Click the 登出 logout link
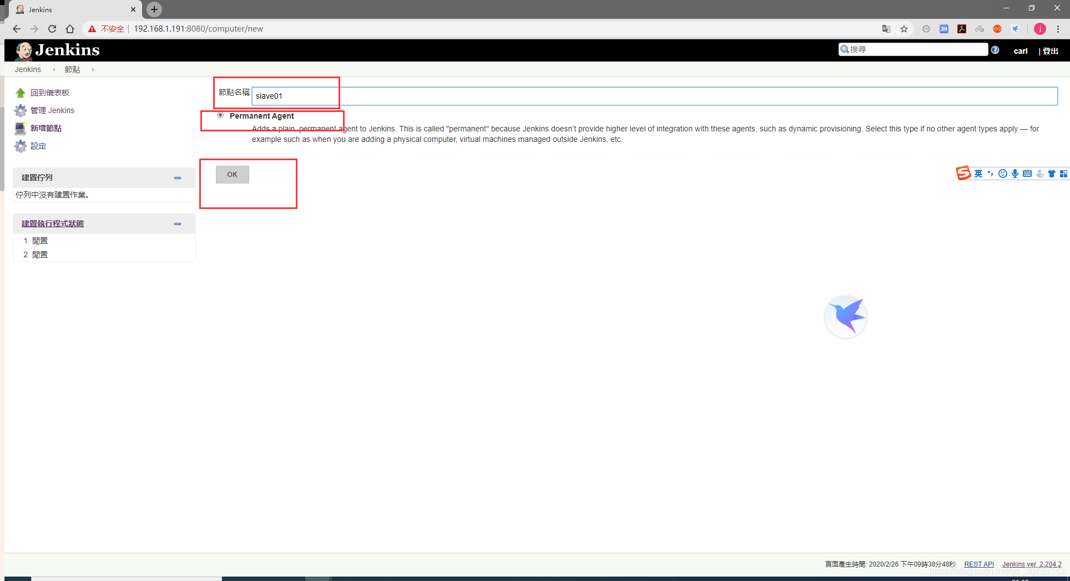 pyautogui.click(x=1050, y=51)
